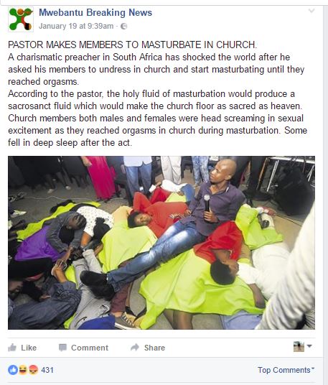Click the Share arrow icon
The height and width of the screenshot is (385, 328).
(x=135, y=347)
